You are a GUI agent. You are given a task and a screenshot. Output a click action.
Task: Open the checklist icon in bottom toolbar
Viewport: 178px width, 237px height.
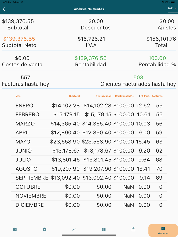(15, 229)
